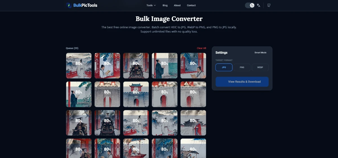Open the language translation icon
Image resolution: width=338 pixels, height=158 pixels.
[x=259, y=5]
